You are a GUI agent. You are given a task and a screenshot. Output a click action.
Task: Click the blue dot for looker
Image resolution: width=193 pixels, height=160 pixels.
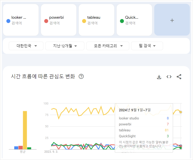(x=8, y=21)
